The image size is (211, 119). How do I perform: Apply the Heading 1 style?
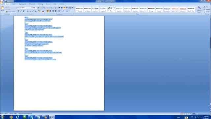[95, 9]
